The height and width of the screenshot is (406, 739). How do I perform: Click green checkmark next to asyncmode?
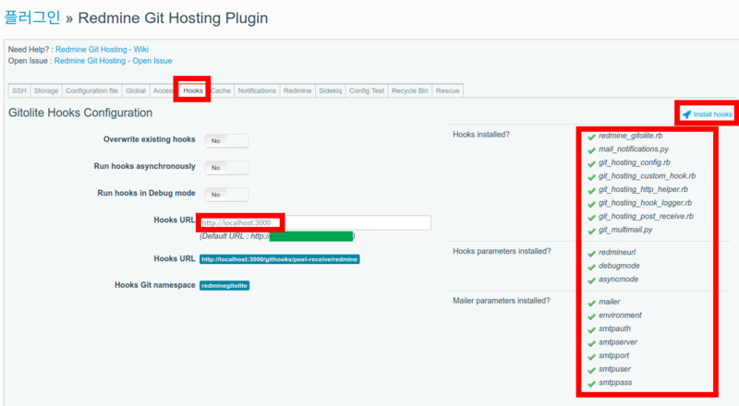pyautogui.click(x=591, y=281)
